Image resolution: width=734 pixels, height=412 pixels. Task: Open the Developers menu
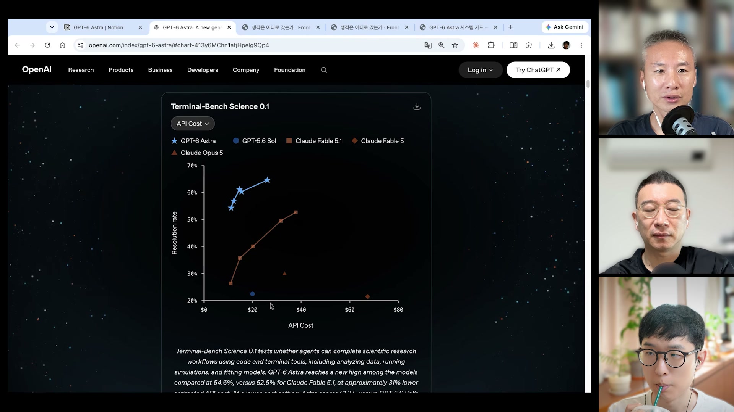point(203,70)
